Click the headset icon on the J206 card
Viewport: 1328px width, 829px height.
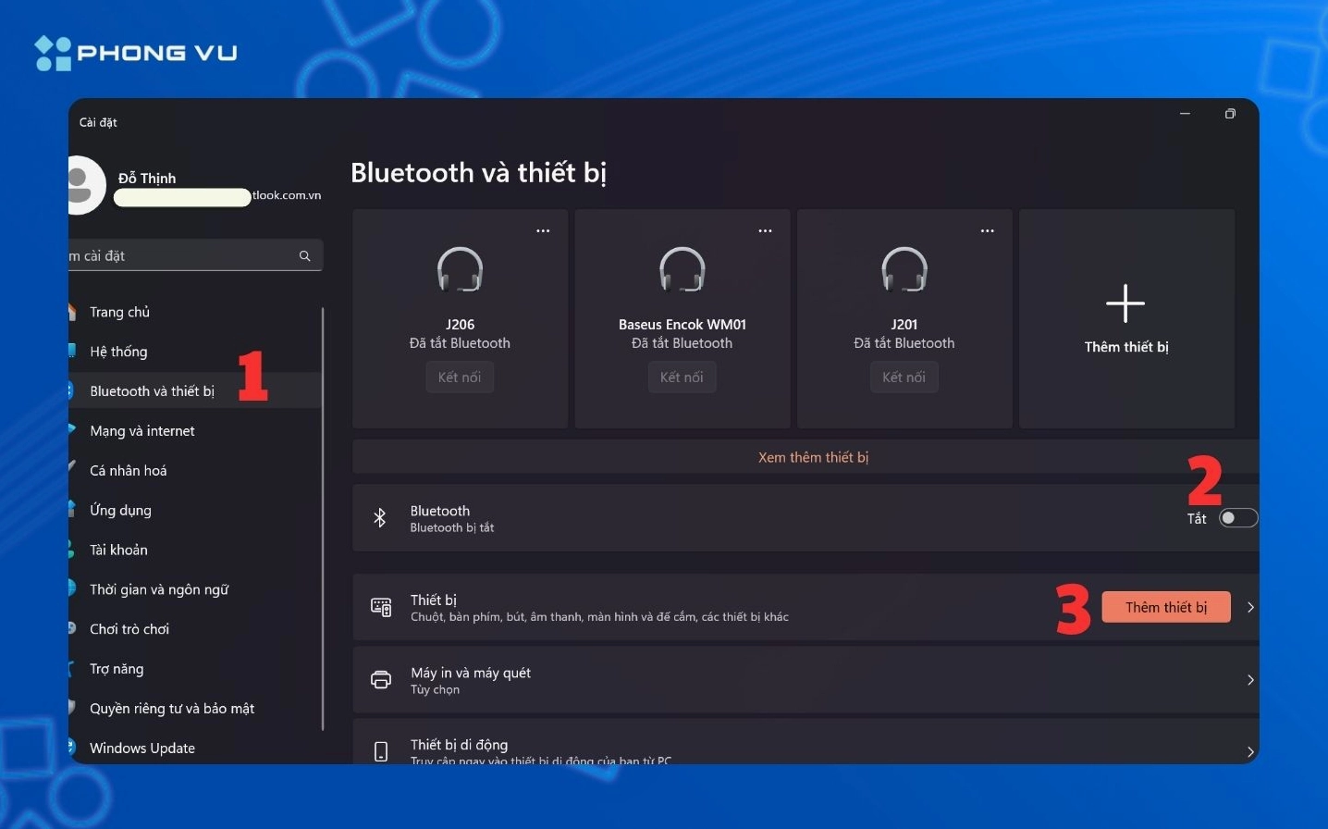pyautogui.click(x=460, y=269)
